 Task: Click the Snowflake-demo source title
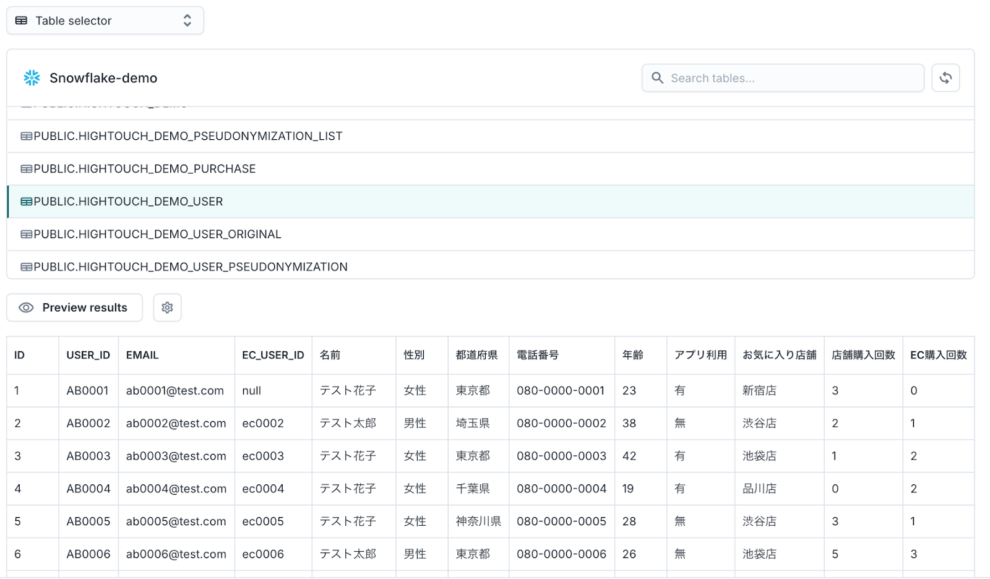click(x=103, y=78)
